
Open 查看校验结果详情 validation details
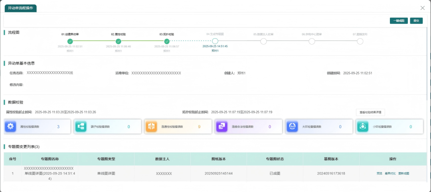click(370, 112)
